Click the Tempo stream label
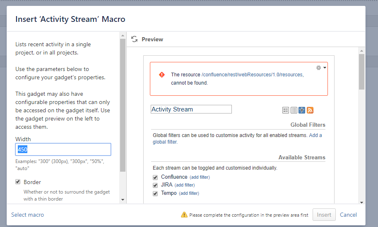378x227 pixels. tap(169, 193)
